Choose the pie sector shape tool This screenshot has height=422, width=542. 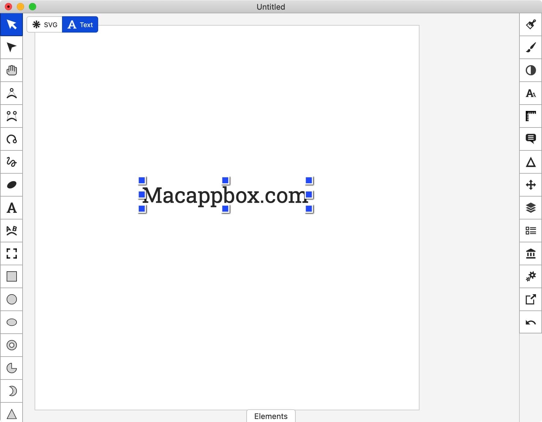click(x=11, y=368)
